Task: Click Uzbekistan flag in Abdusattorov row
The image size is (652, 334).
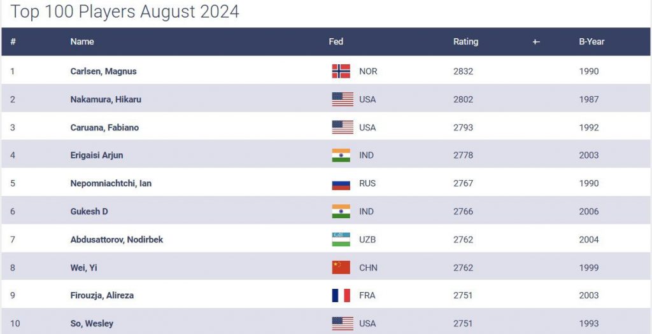Action: pyautogui.click(x=341, y=240)
